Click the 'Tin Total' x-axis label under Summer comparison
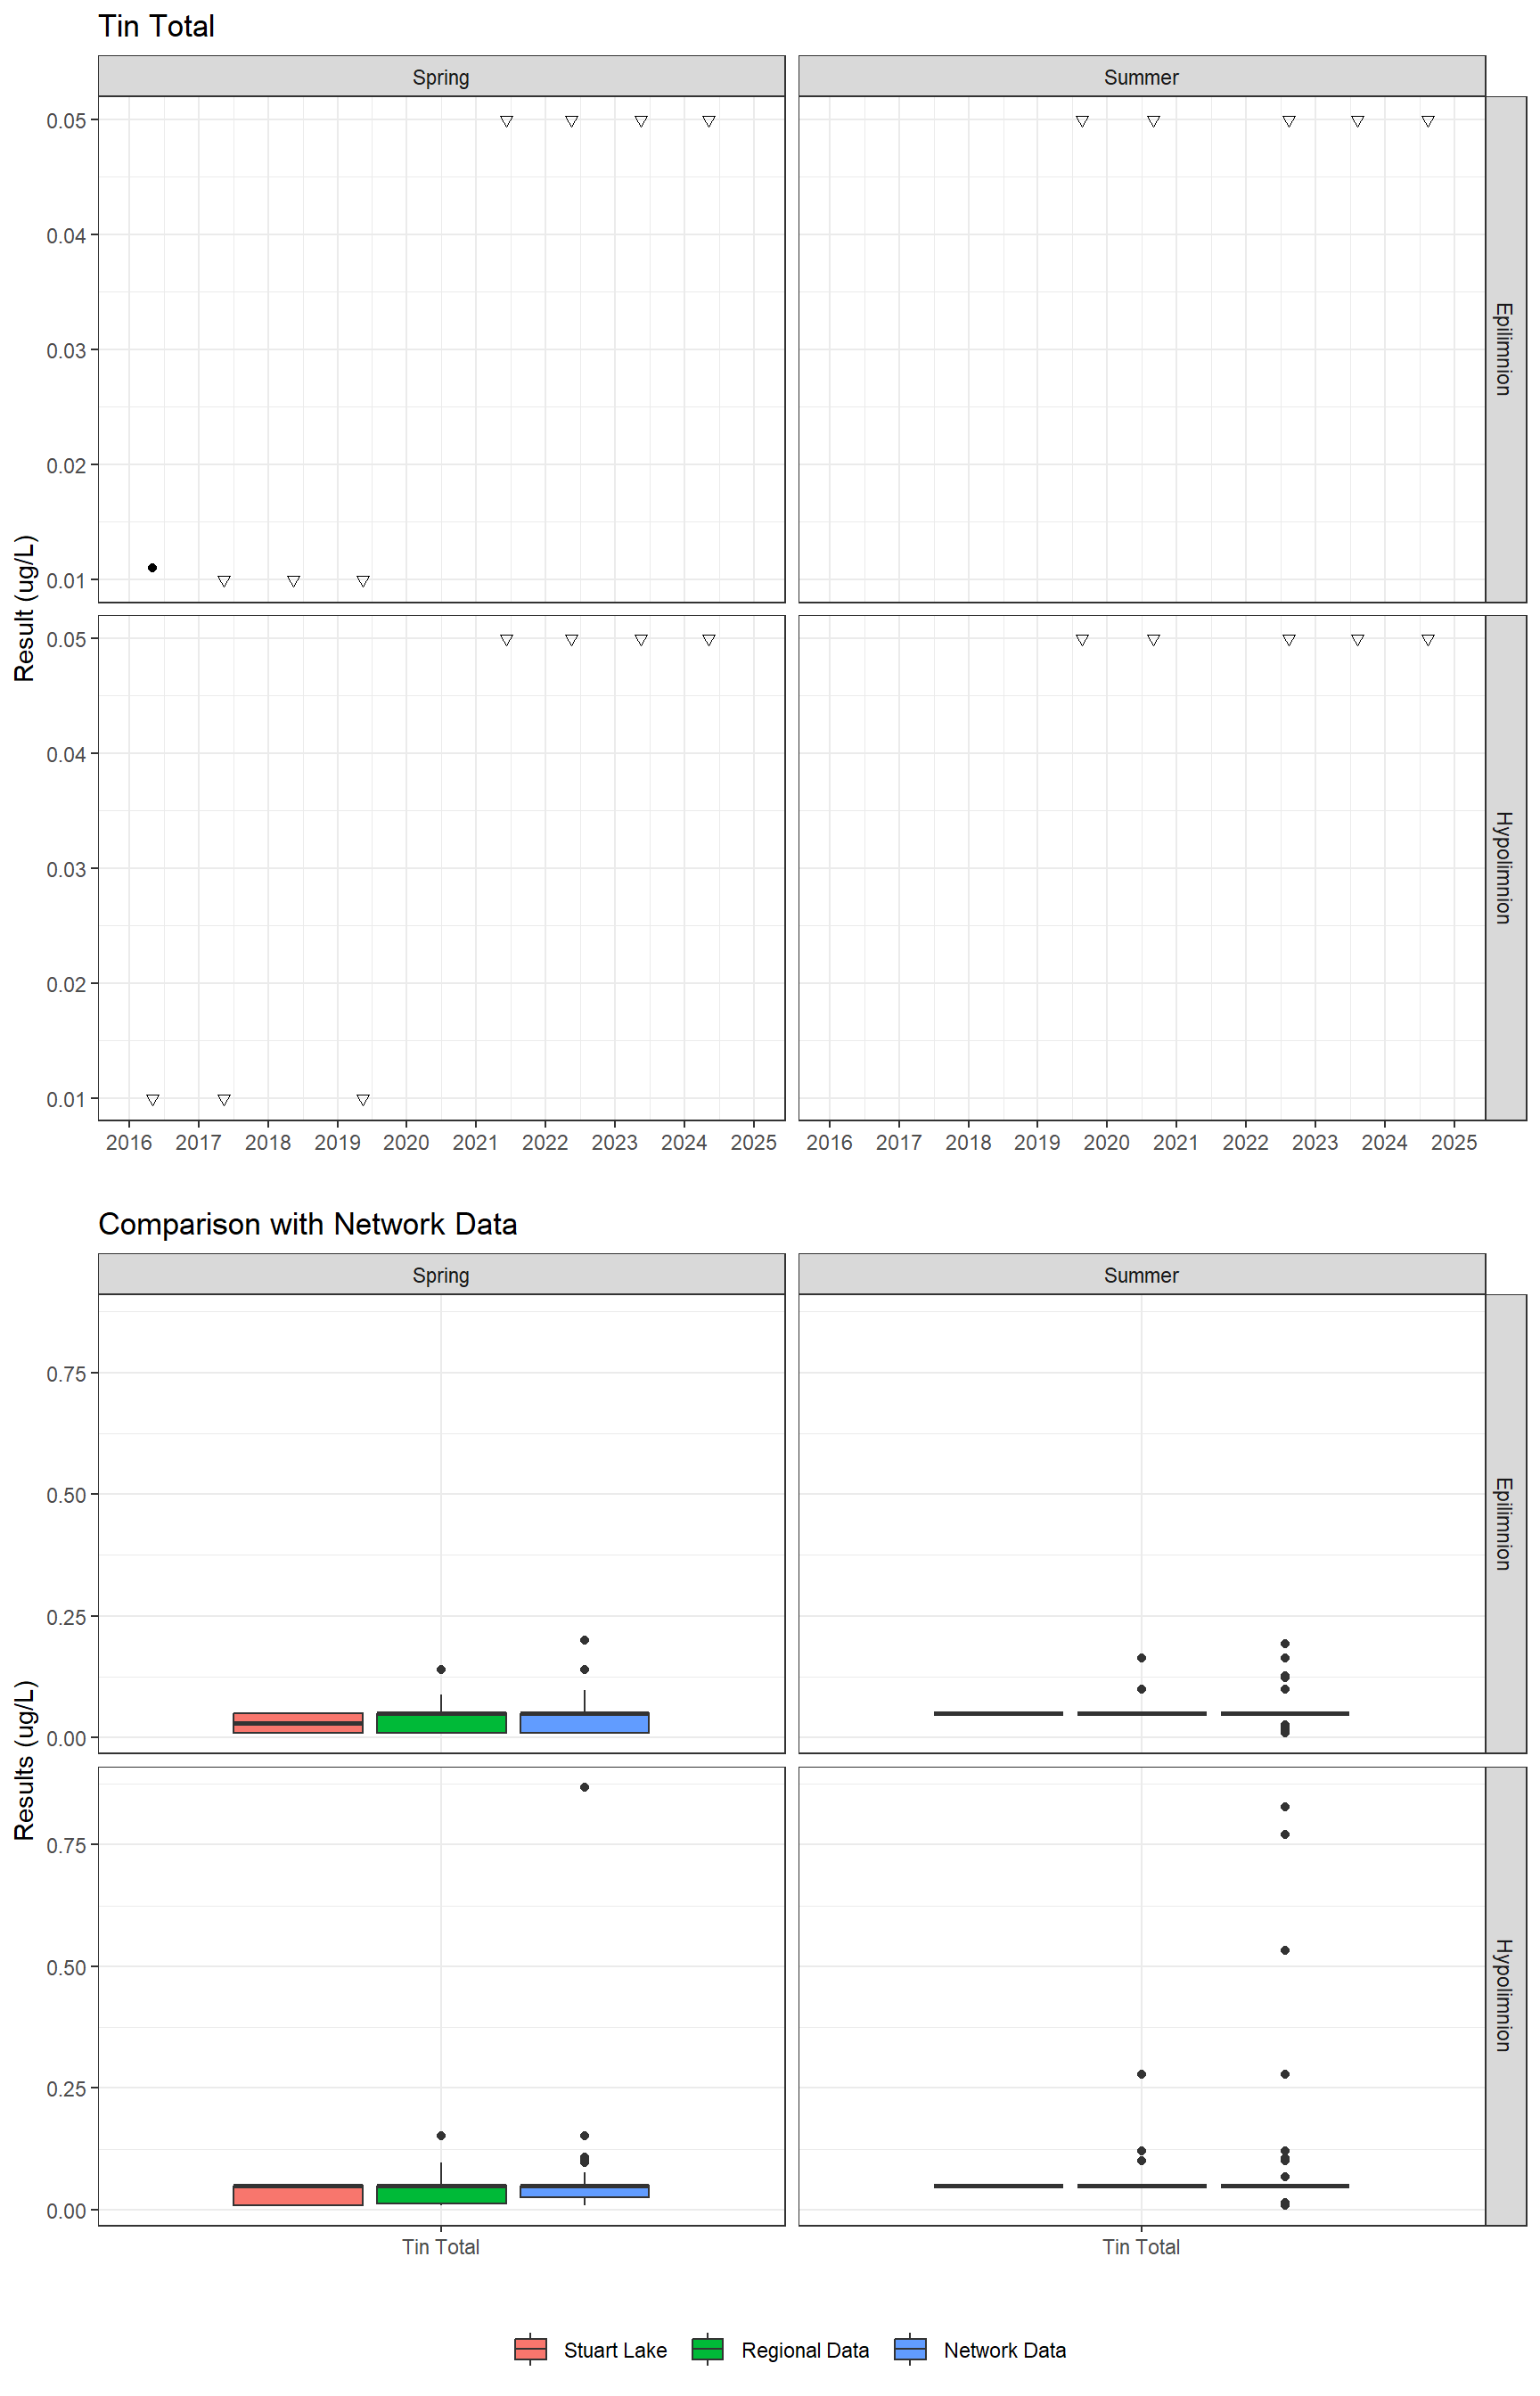This screenshot has width=1540, height=2396. tap(1141, 2247)
